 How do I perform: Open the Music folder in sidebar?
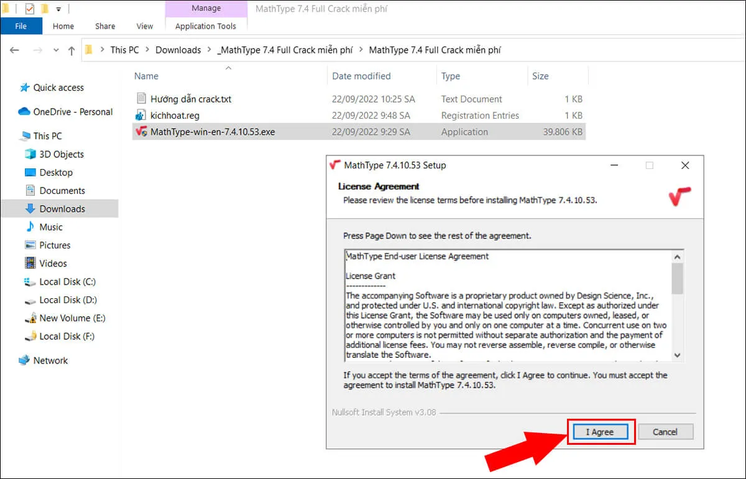pyautogui.click(x=51, y=227)
